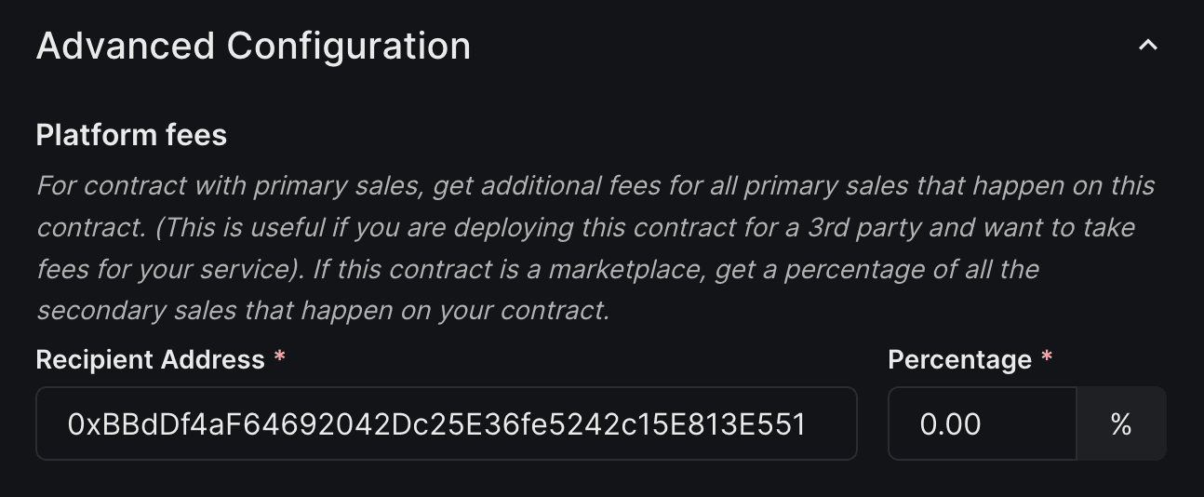Focus the Recipient Address input field
Screen dimensions: 1204x497
[446, 424]
